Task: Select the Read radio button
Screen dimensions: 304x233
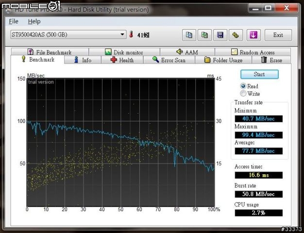Action: point(243,86)
